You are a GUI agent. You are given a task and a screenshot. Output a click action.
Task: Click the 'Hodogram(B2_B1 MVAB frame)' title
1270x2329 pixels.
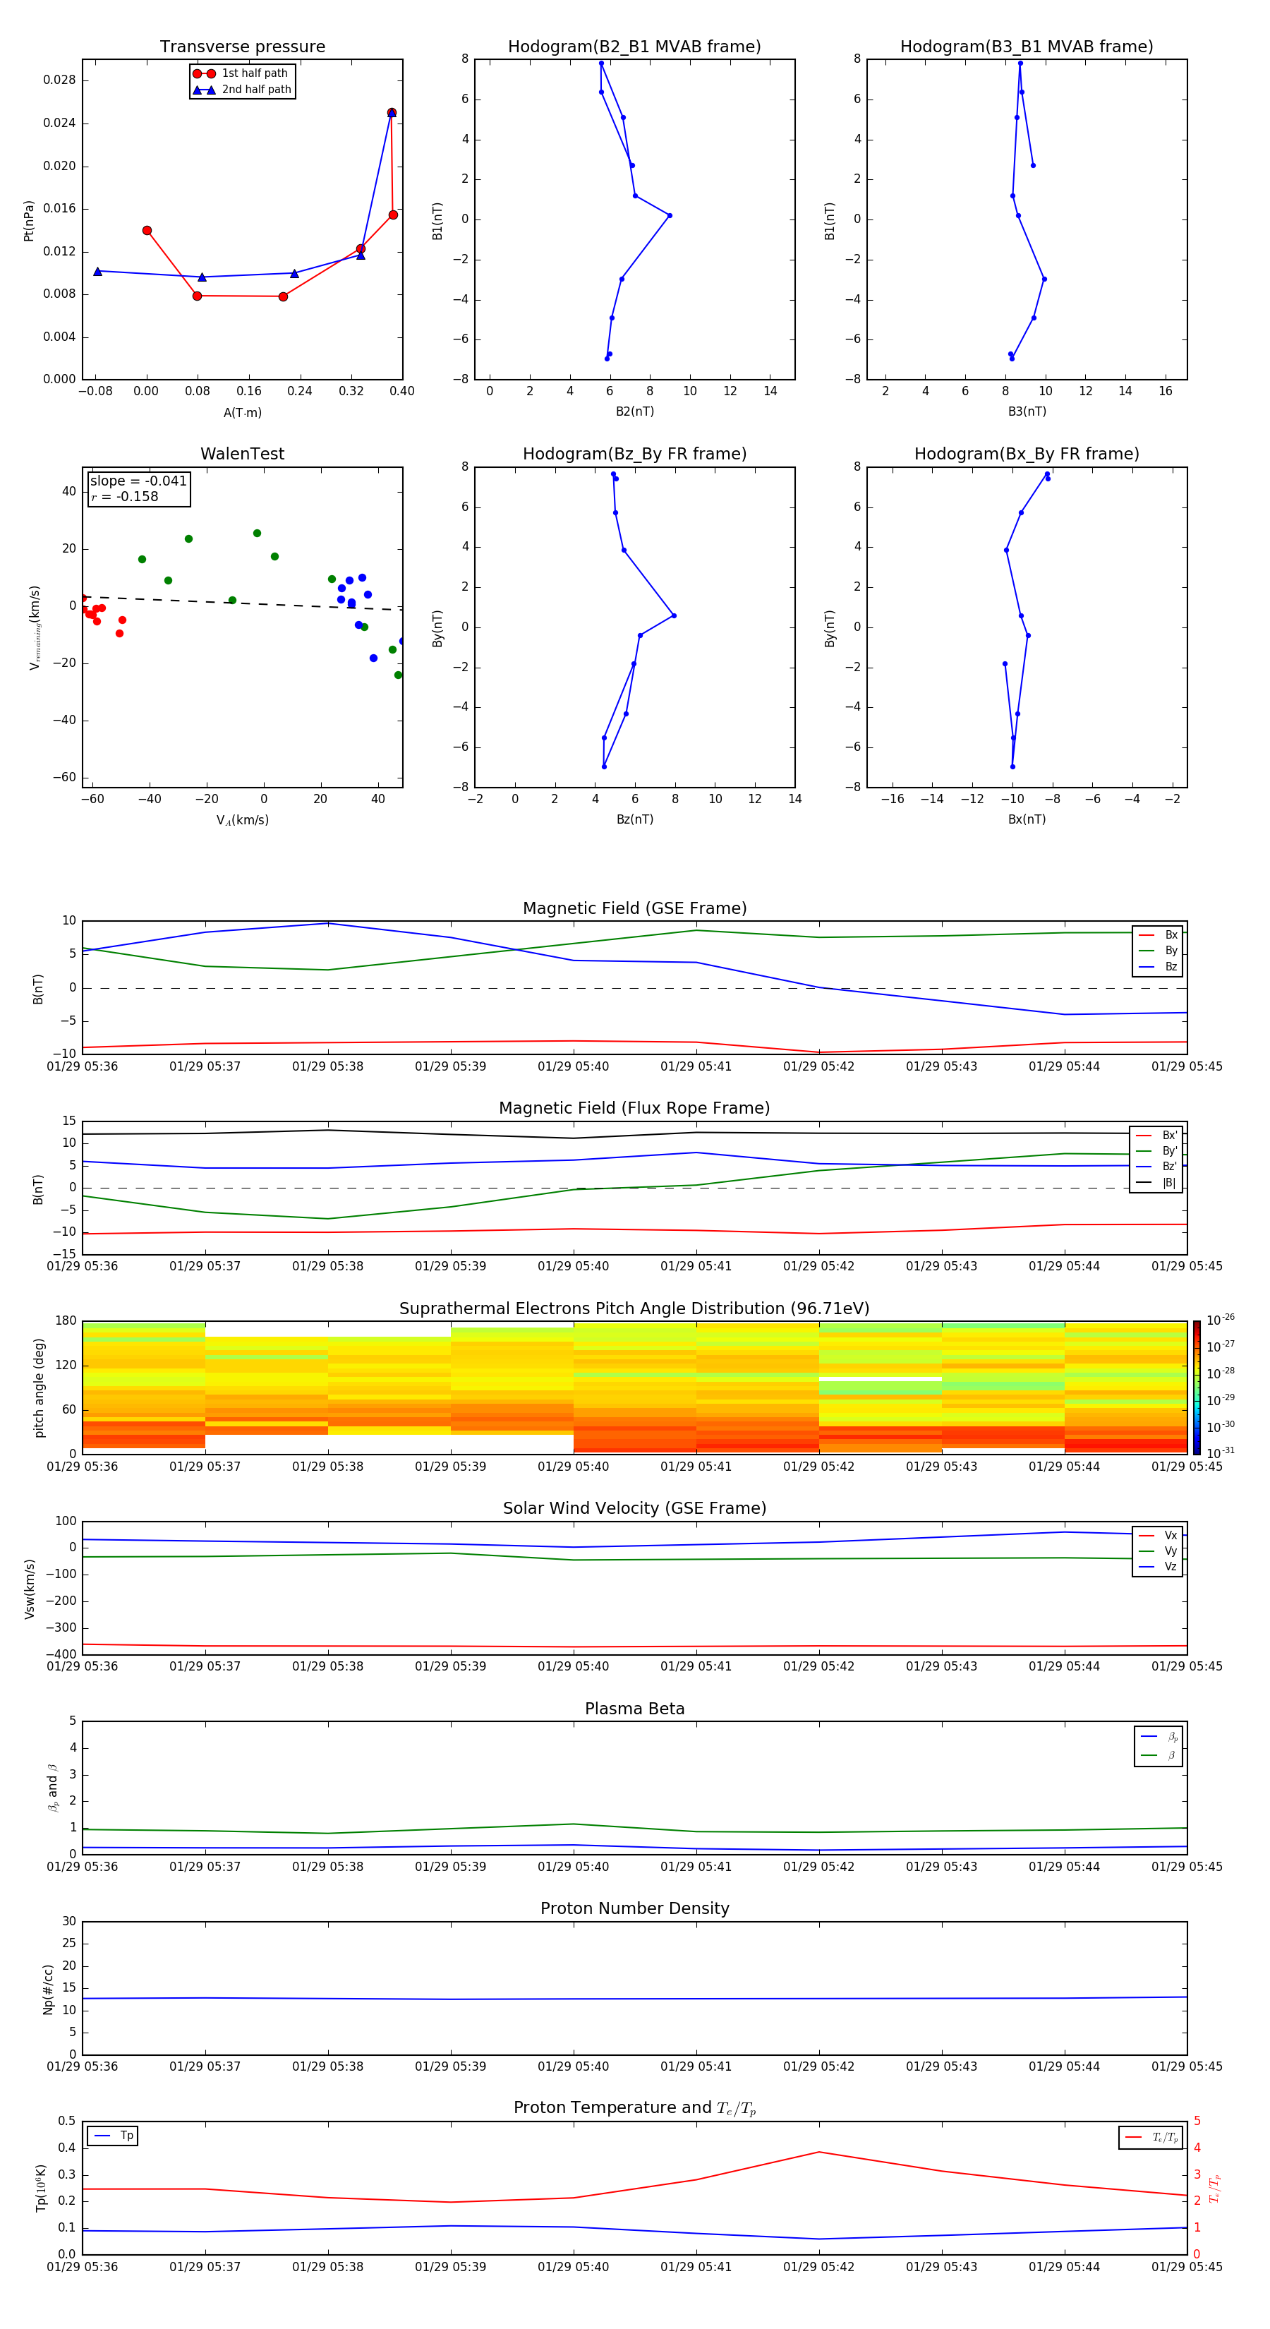coord(634,47)
